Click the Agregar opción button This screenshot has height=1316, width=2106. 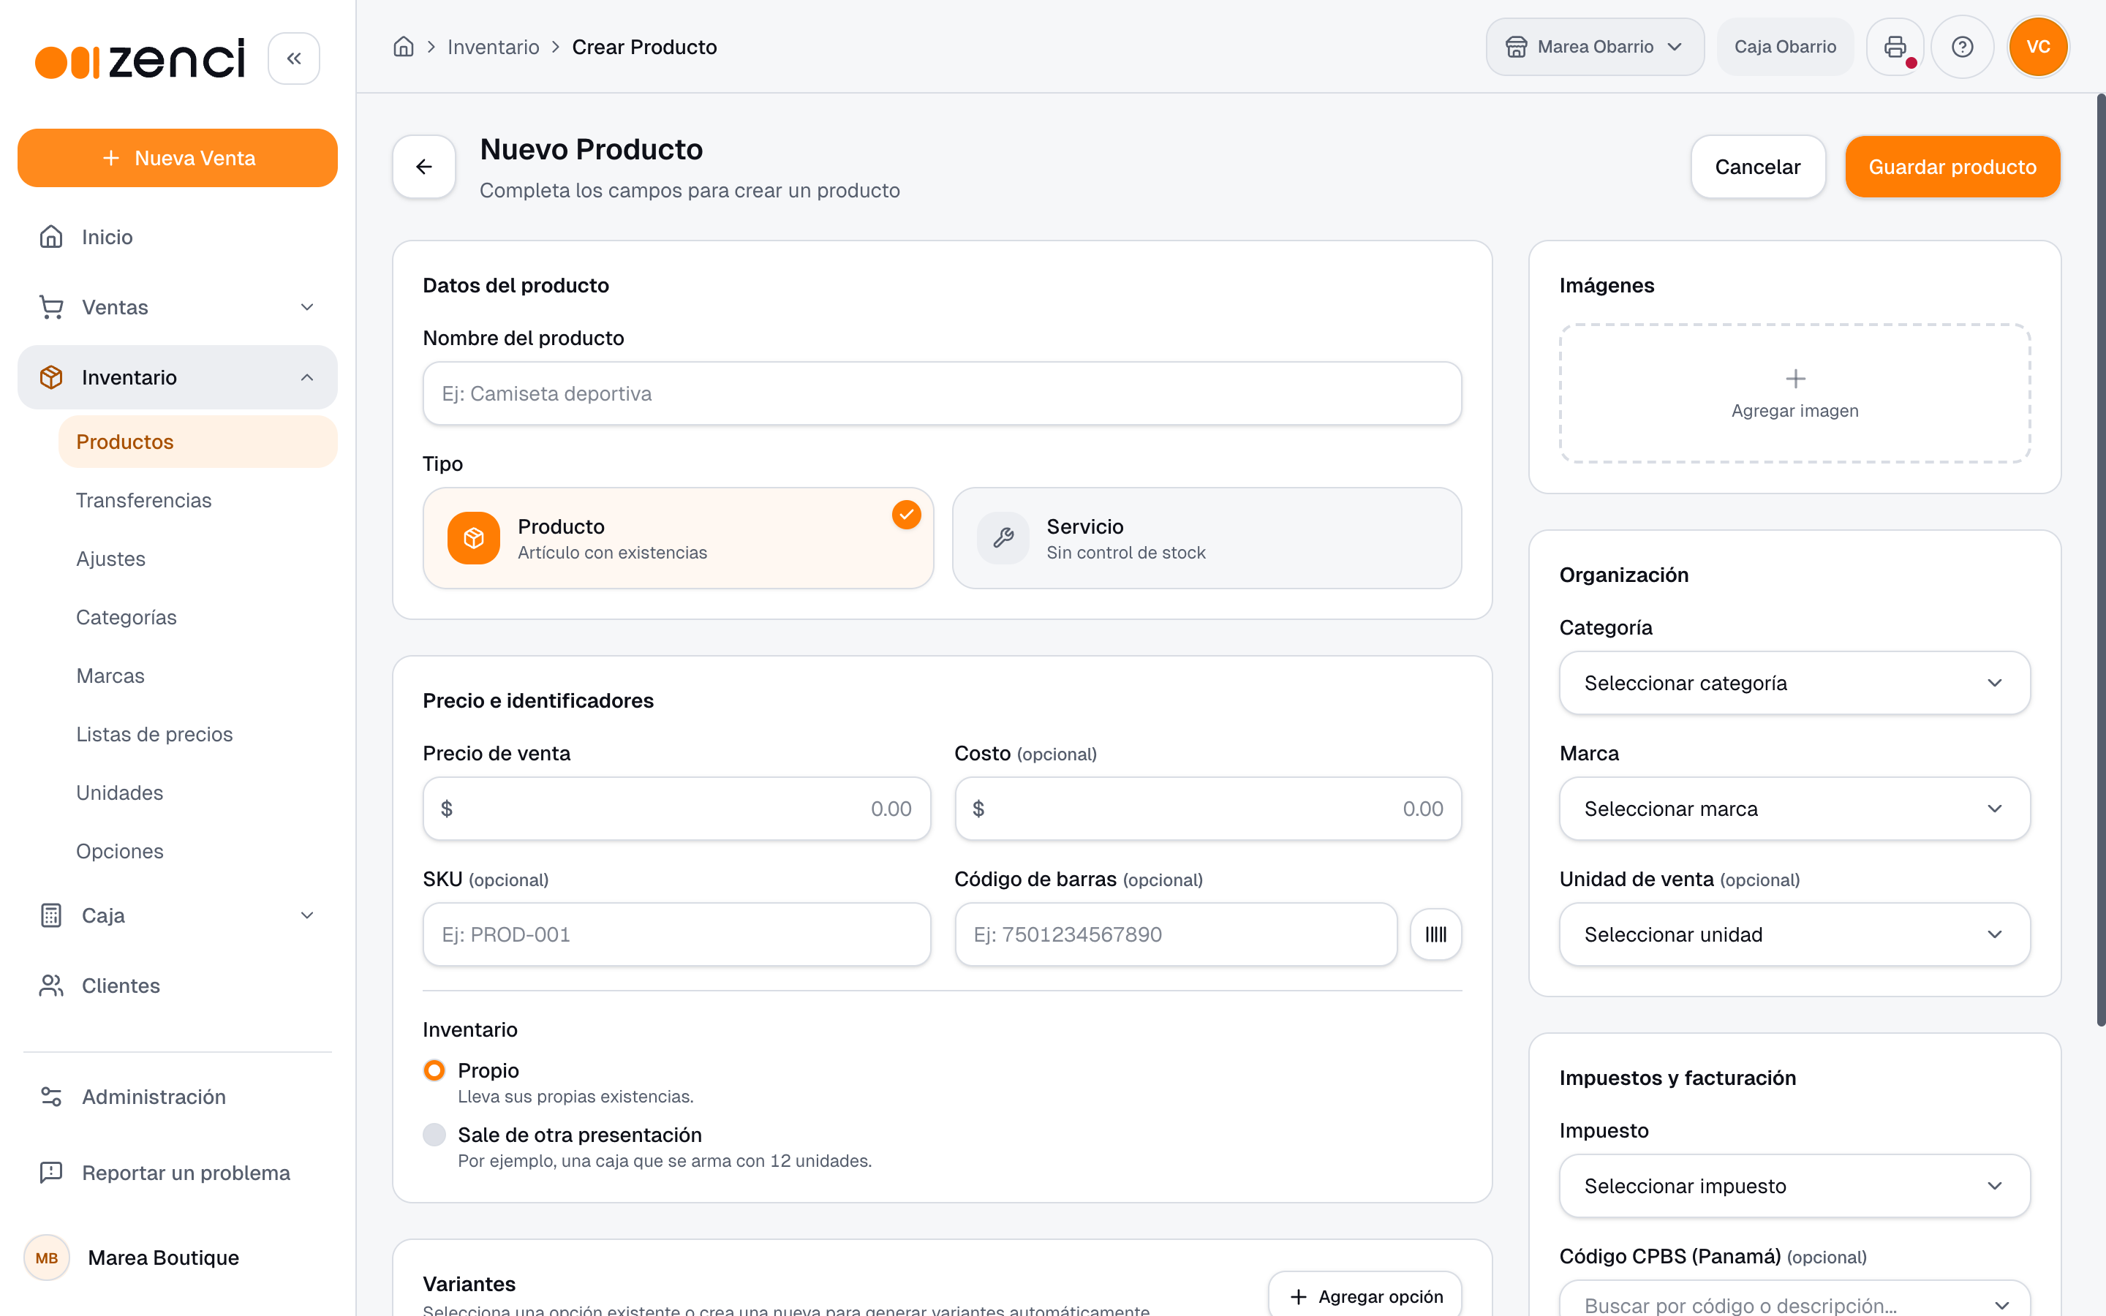tap(1365, 1296)
